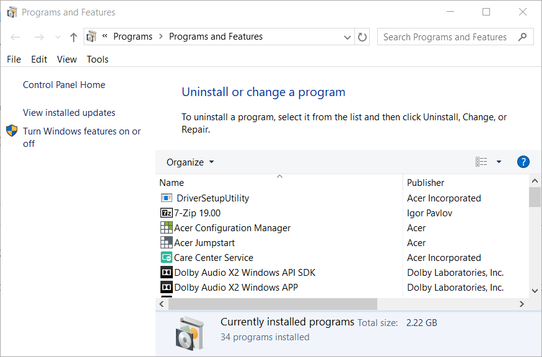The image size is (542, 357).
Task: Select the Acer Jumpstart icon
Action: pyautogui.click(x=166, y=242)
